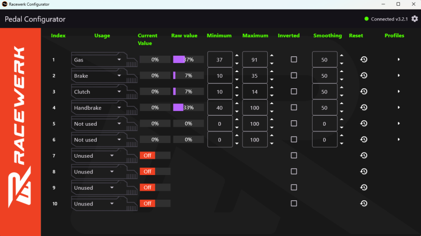Toggle Inverted checkbox for Handbrake
This screenshot has width=421, height=236.
tap(294, 108)
